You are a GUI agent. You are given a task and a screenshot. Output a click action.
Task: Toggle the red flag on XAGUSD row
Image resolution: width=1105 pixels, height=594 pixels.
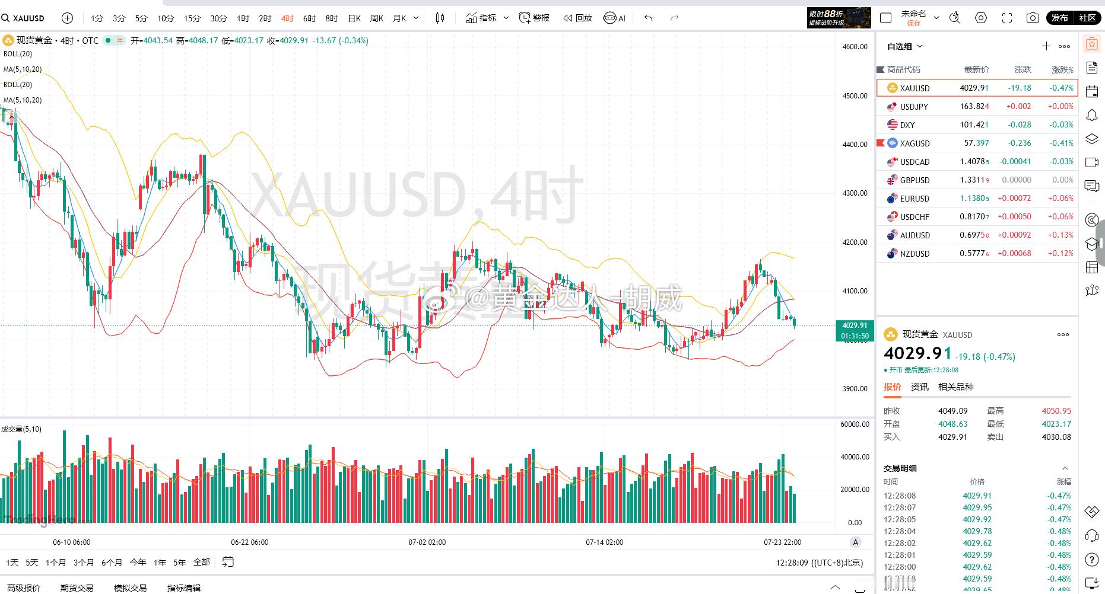881,143
